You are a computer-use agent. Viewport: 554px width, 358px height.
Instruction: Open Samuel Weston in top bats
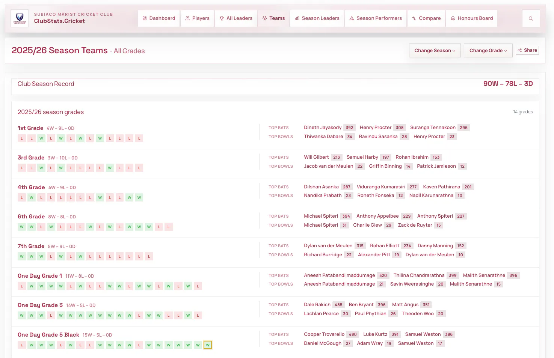(x=423, y=334)
